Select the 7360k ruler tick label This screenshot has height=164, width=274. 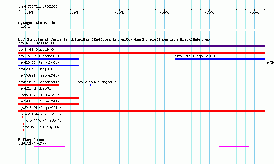pos(254,12)
